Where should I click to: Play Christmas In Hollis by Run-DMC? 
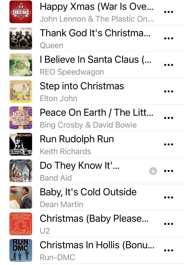click(97, 245)
